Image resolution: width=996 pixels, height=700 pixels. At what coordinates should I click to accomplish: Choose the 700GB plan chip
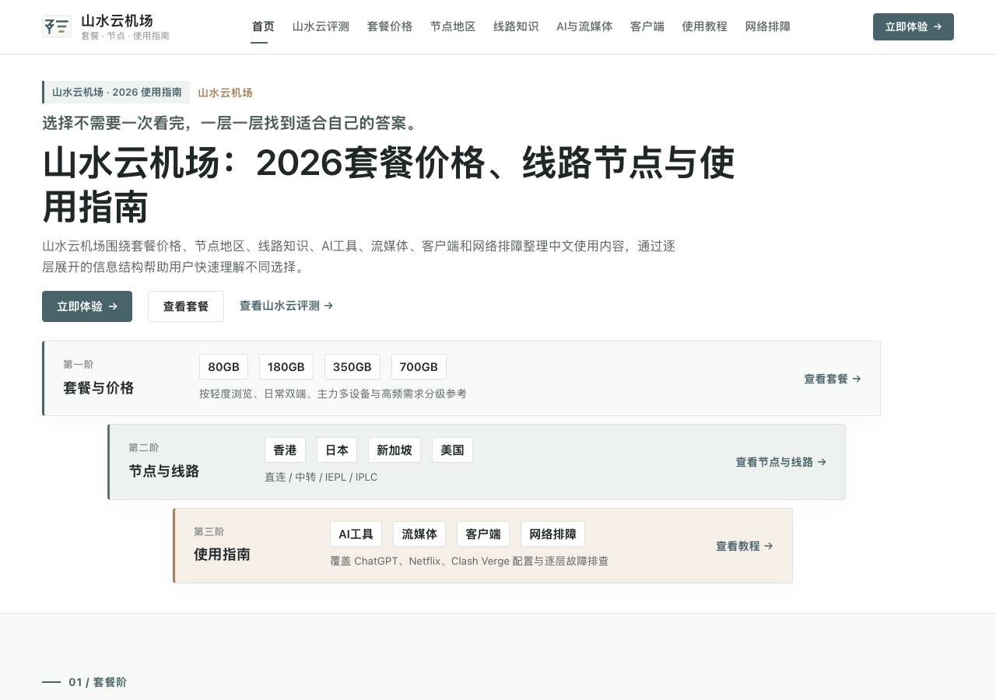419,367
